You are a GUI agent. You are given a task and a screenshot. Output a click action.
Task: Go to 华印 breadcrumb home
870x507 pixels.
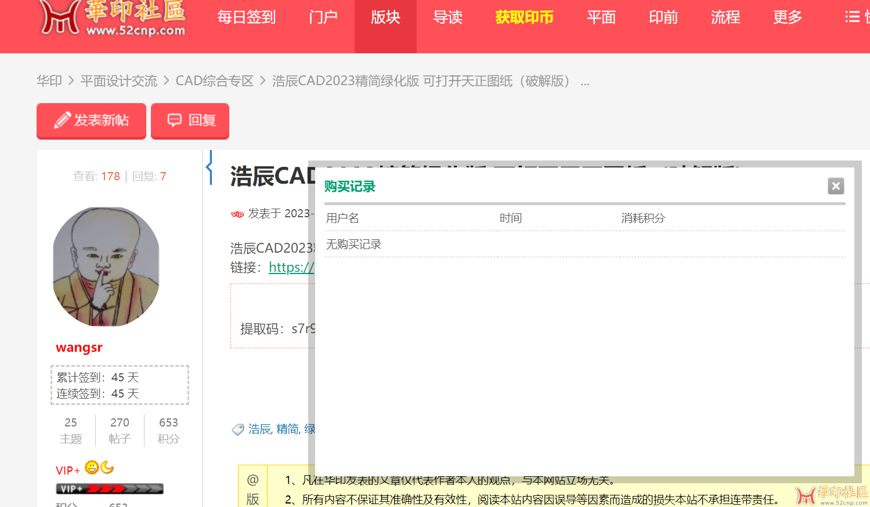49,81
